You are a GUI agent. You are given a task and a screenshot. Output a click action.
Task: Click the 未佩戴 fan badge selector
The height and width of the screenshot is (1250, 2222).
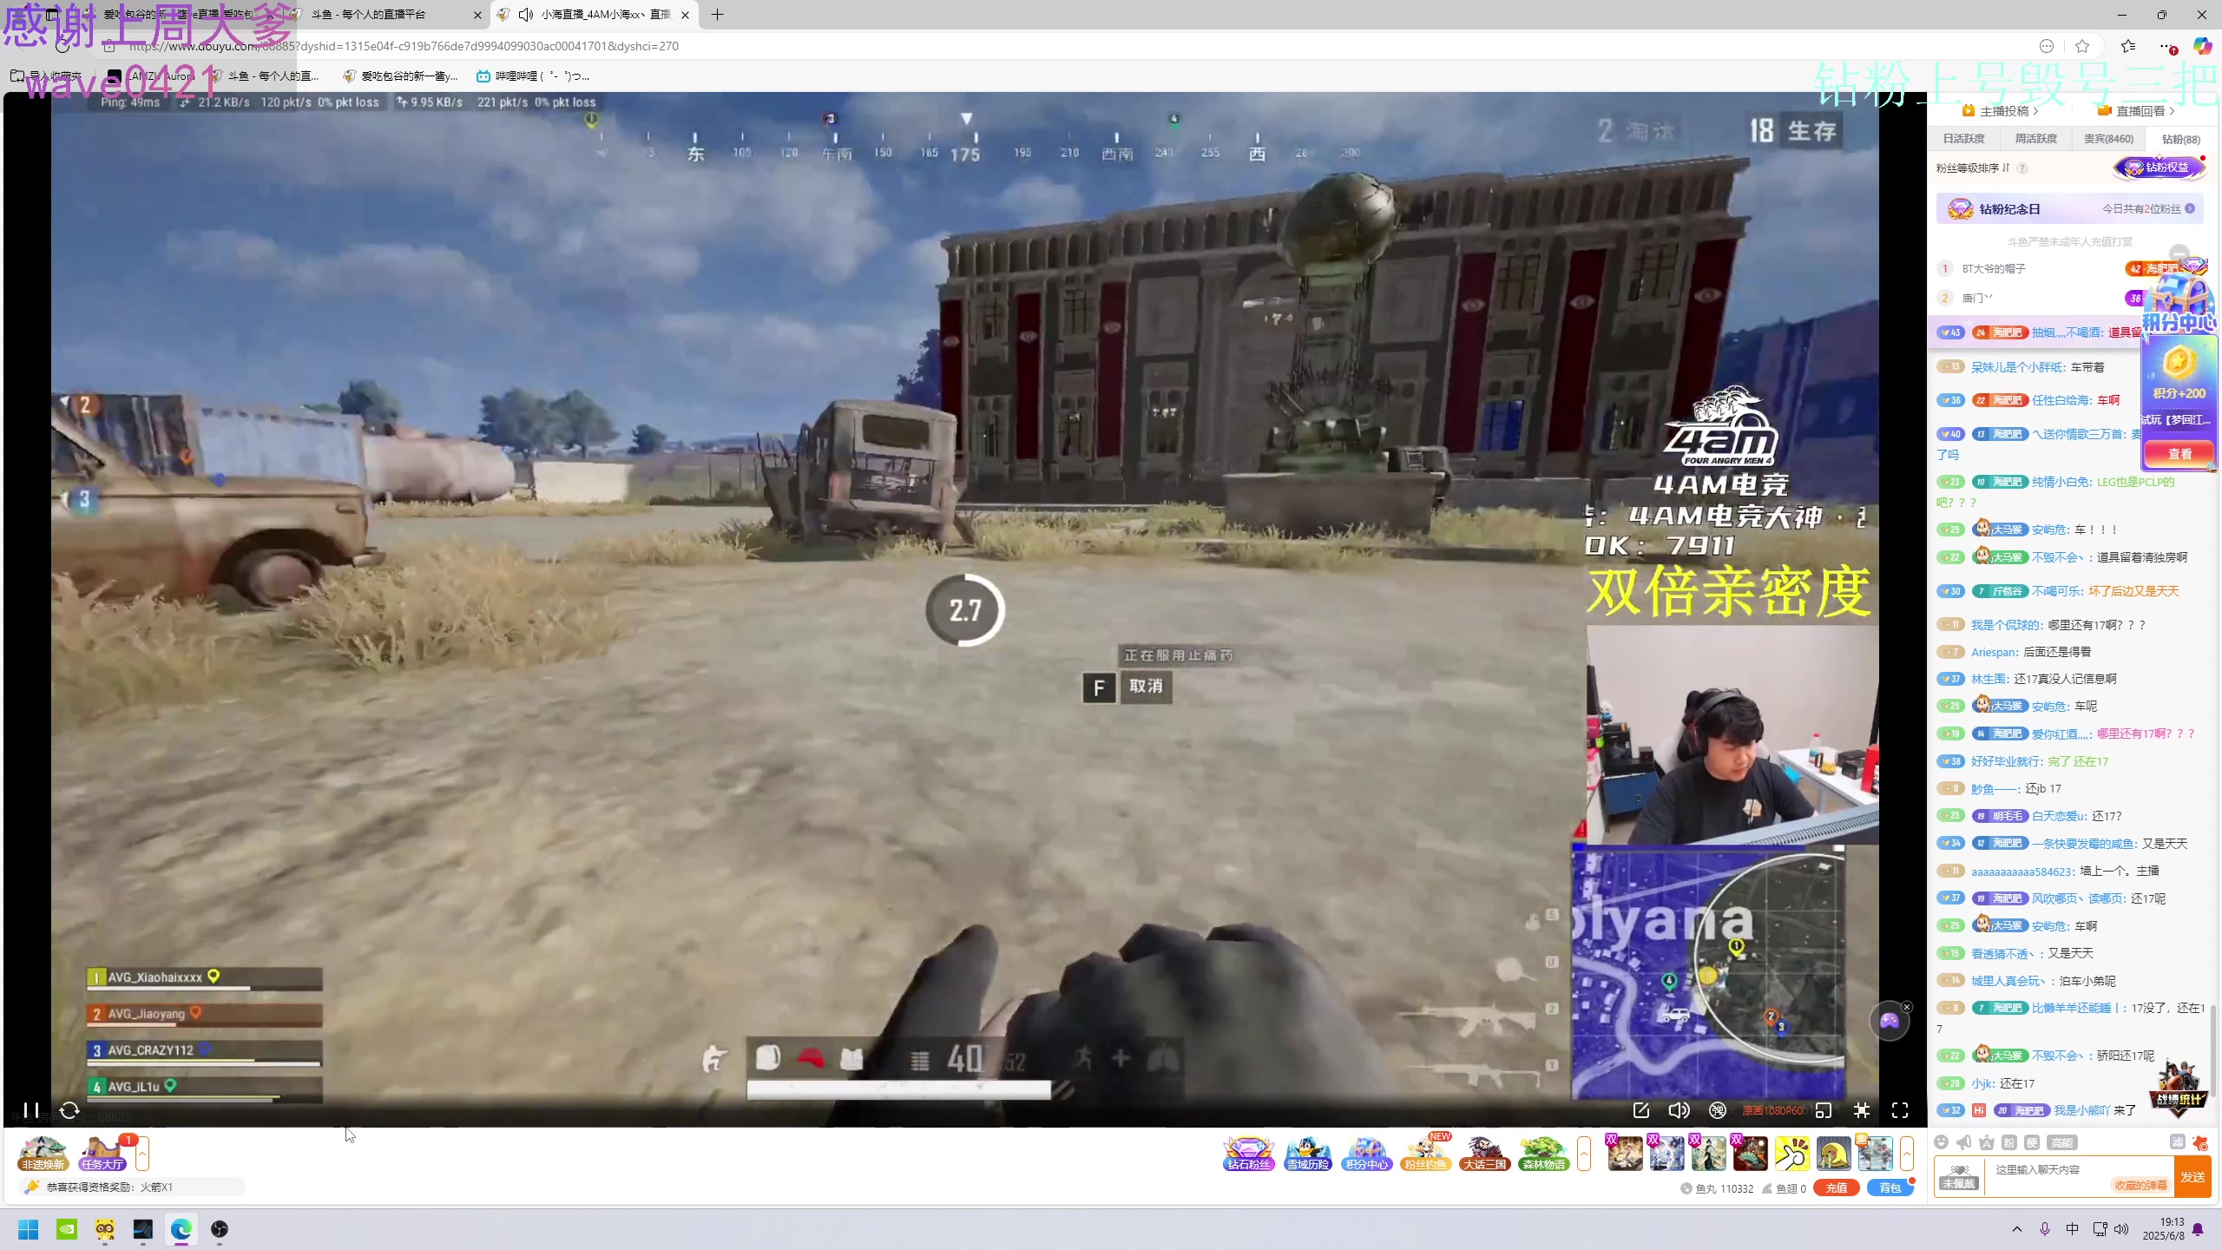tap(1959, 1177)
